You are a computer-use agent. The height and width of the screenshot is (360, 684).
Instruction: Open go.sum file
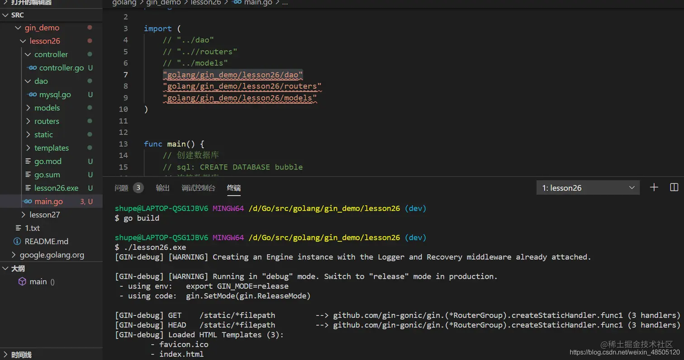tap(47, 175)
